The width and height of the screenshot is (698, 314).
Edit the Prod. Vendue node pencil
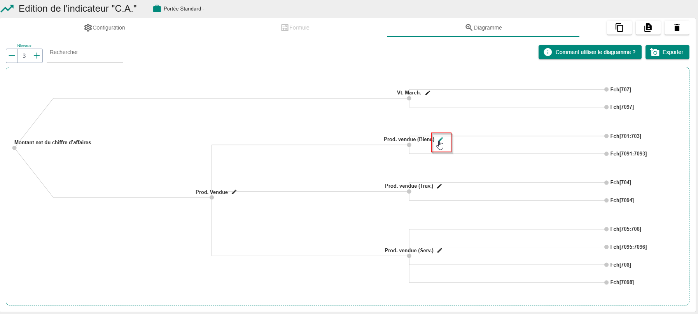click(234, 192)
